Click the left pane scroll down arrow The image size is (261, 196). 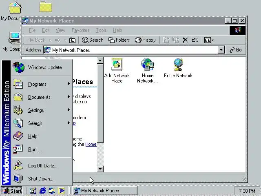point(100,169)
